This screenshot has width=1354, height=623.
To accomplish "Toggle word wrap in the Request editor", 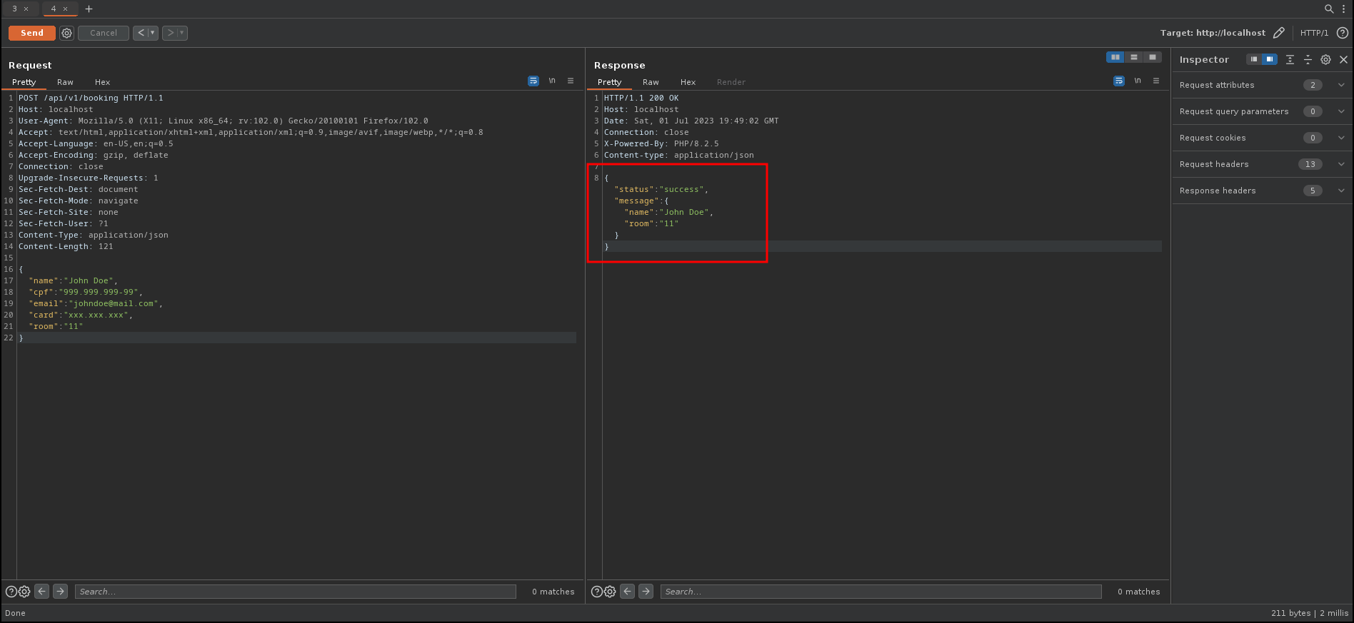I will [x=533, y=81].
